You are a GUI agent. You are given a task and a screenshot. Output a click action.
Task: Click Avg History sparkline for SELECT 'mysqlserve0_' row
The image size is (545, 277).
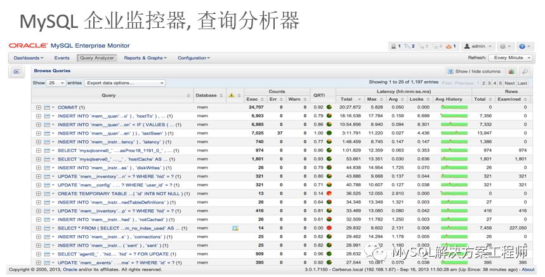pos(454,159)
